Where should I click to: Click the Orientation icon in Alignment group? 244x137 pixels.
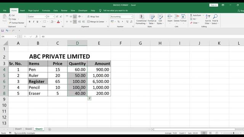click(80, 16)
